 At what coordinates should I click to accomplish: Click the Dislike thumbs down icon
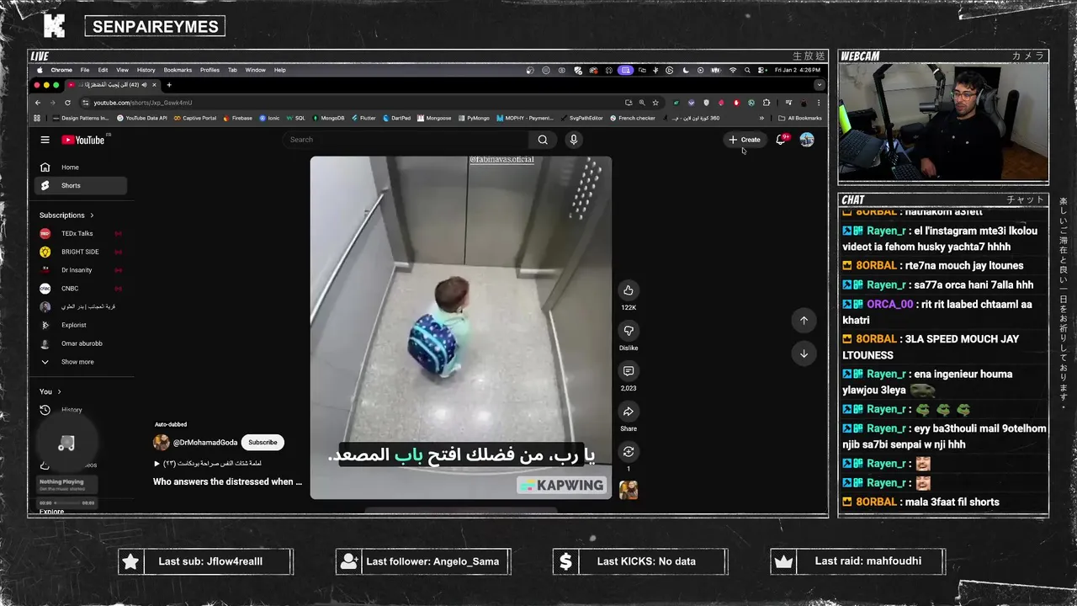(629, 331)
